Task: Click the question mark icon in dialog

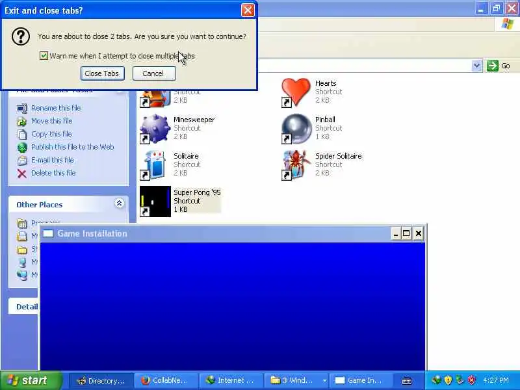Action: pyautogui.click(x=21, y=36)
